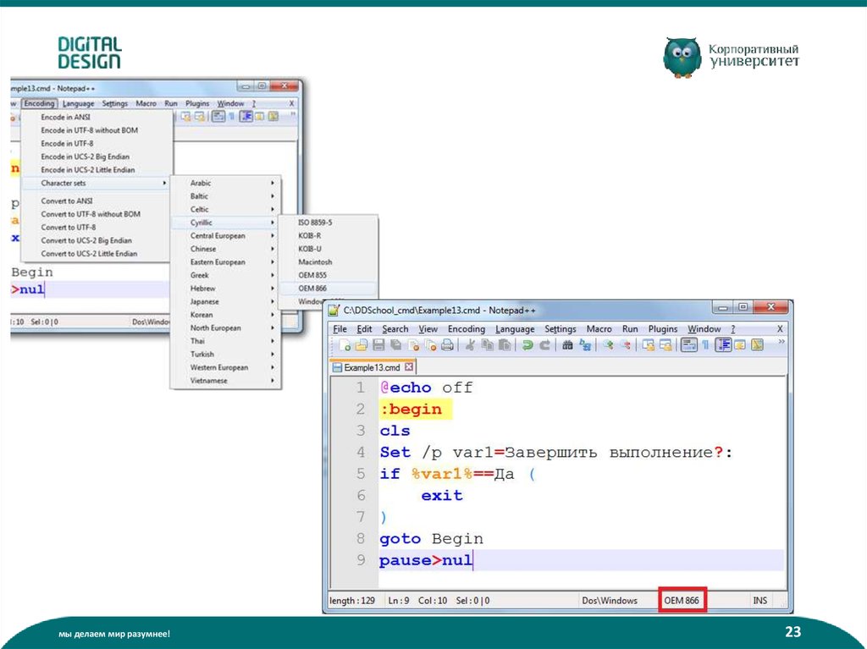Click the Print toolbar icon
The image size is (867, 649).
(448, 345)
